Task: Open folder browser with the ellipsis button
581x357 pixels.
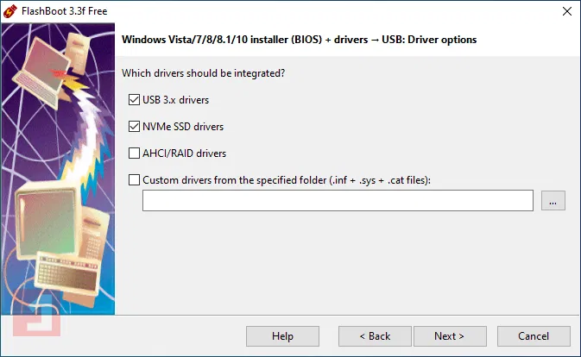Action: (x=553, y=201)
